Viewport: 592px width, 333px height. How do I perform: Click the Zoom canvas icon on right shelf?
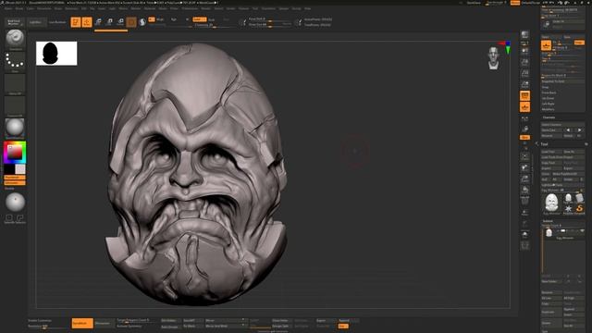click(x=524, y=62)
